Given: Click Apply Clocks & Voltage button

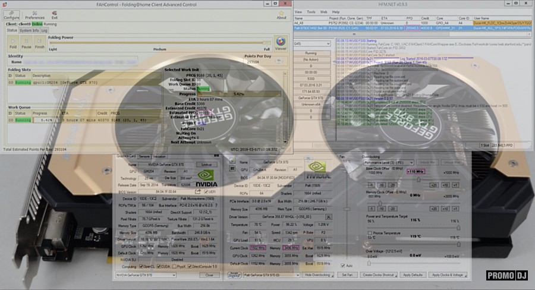Looking at the screenshot, I should pyautogui.click(x=448, y=275).
